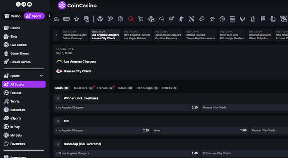This screenshot has height=158, width=288.
Task: Select the Valorant icon
Action: tap(242, 19)
